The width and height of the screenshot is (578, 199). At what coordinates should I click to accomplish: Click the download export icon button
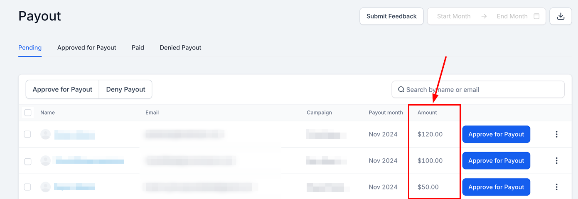point(561,16)
